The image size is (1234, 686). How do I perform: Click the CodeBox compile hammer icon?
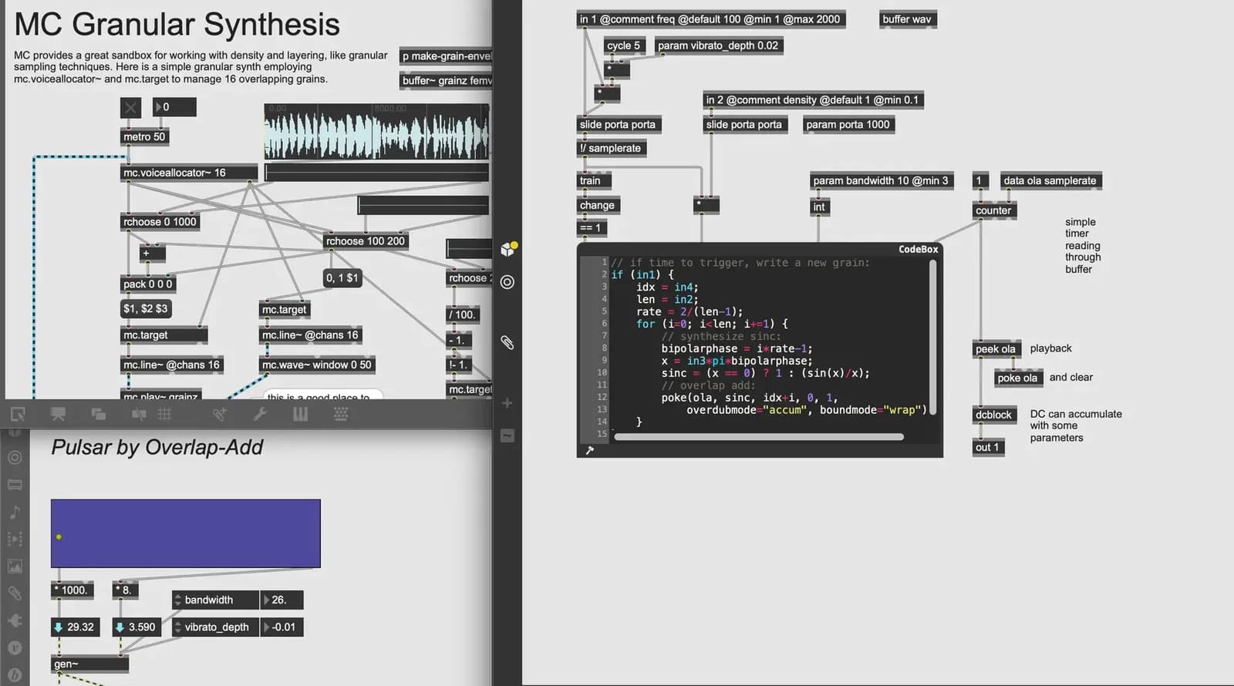(590, 450)
